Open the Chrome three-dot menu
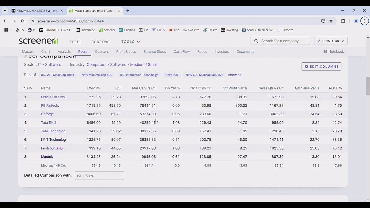Image resolution: width=370 pixels, height=208 pixels. [x=365, y=21]
